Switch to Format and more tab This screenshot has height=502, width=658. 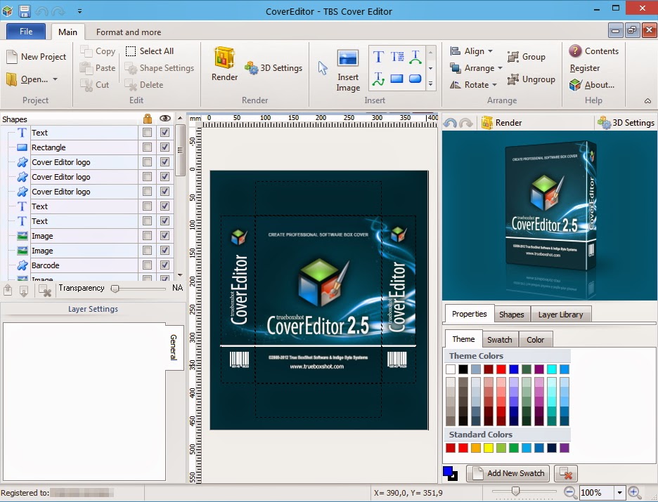129,32
